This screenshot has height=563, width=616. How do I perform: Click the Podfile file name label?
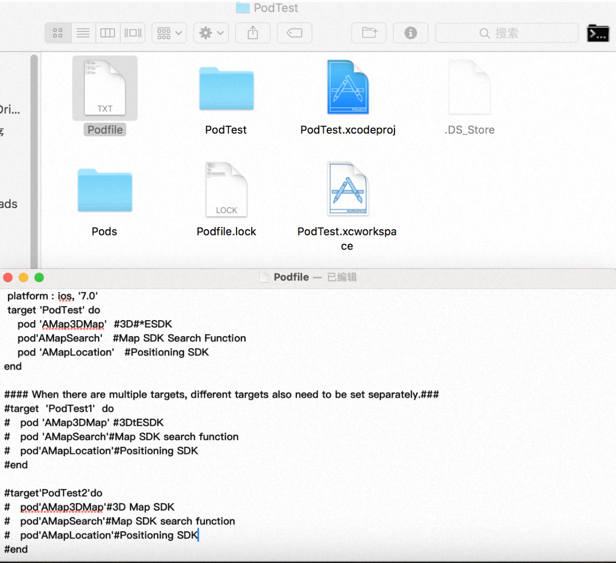coord(105,130)
